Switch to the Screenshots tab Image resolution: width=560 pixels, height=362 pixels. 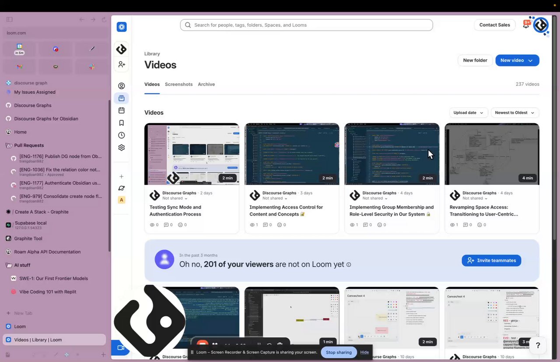178,84
